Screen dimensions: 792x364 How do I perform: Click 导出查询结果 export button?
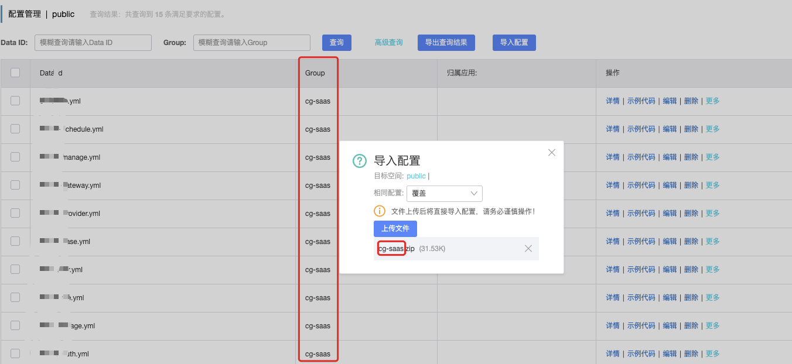click(446, 43)
